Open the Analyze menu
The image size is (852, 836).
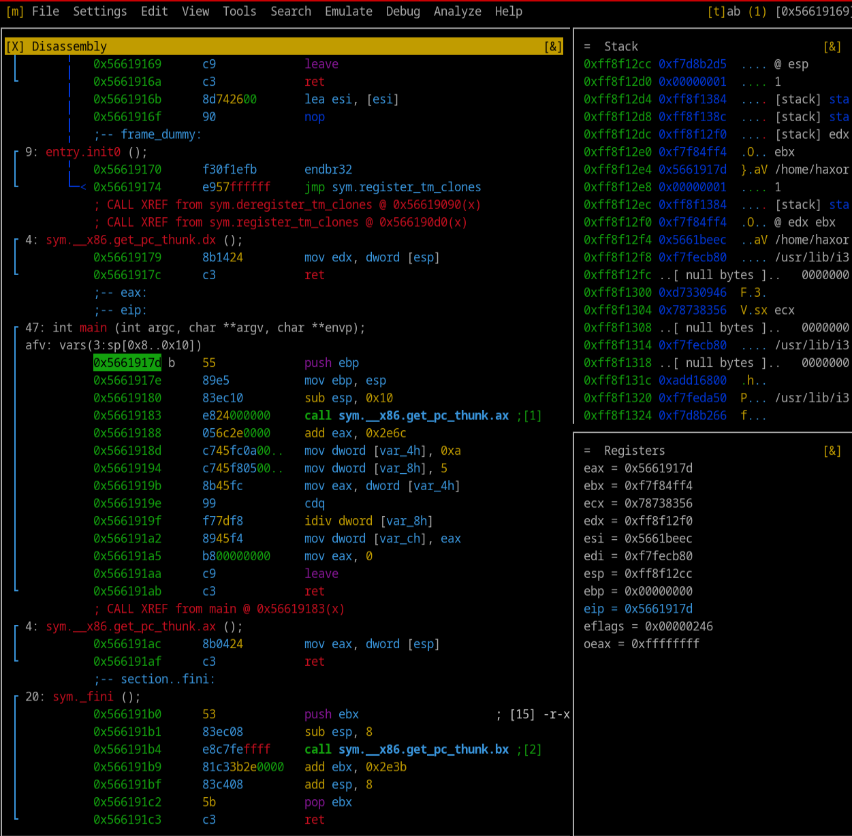[457, 12]
